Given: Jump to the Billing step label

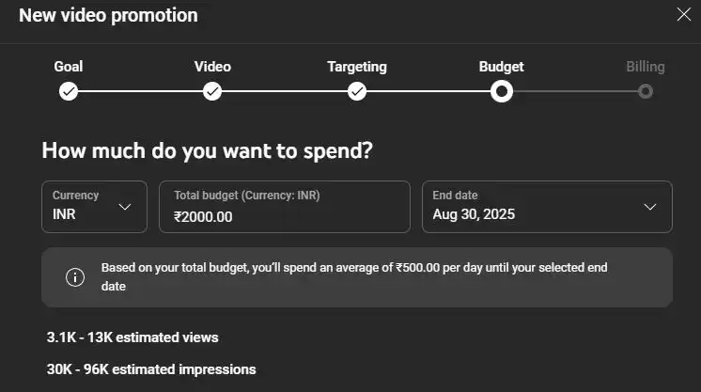Looking at the screenshot, I should pos(646,67).
